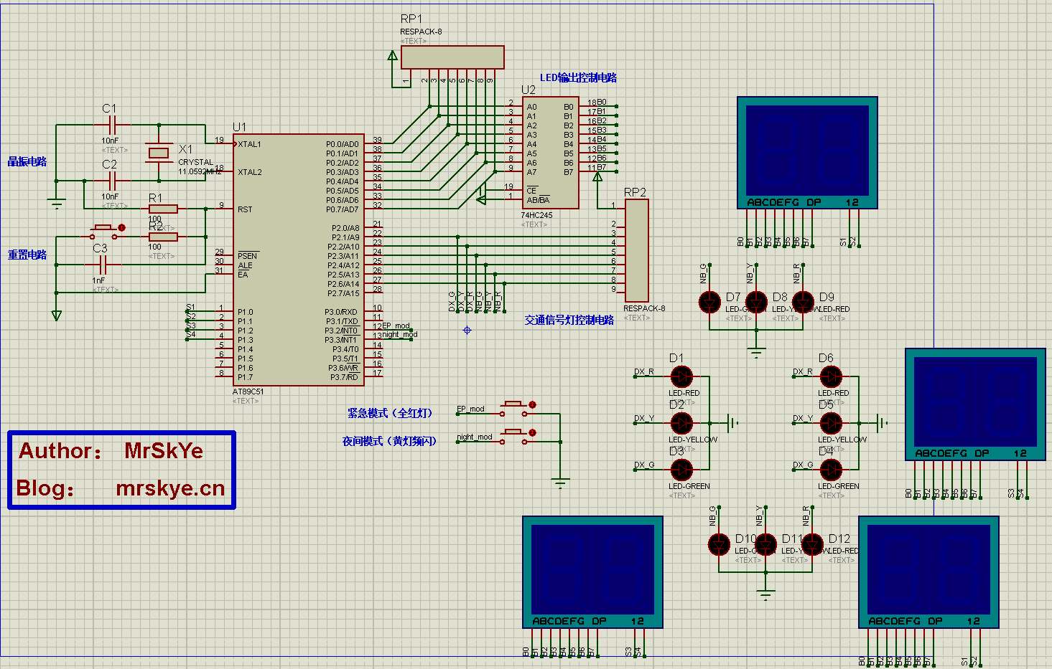Click the 'Blog: mrskye.cn' text
Screen dimensions: 1052x669
[x=121, y=488]
